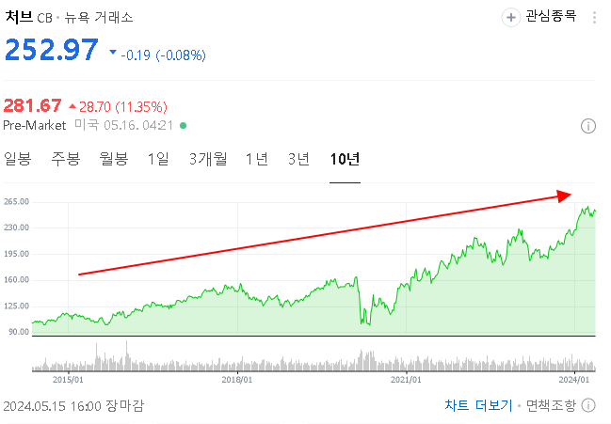Viewport: 611px width, 424px height.
Task: Click the blue down-triangle price indicator
Action: pos(113,52)
